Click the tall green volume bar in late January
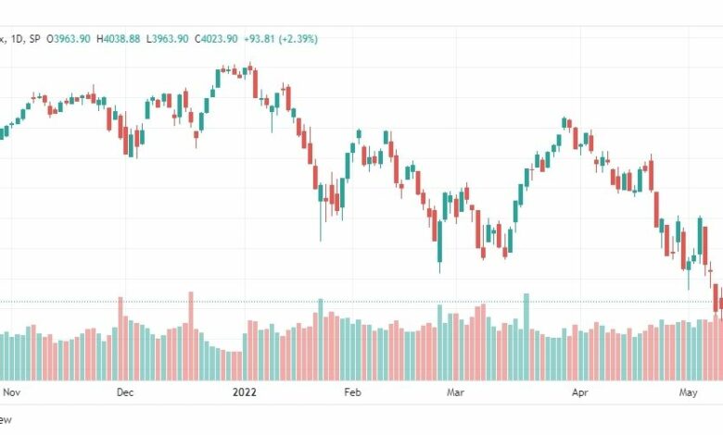 click(321, 340)
